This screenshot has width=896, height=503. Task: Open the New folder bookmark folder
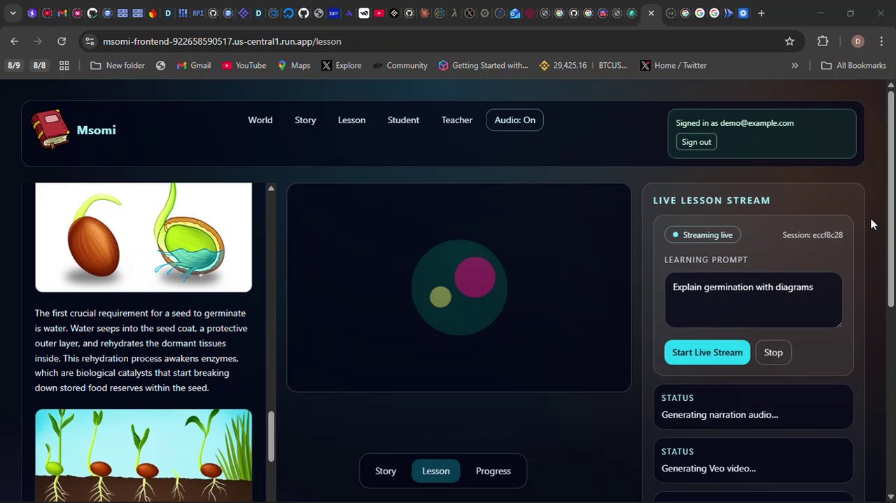tap(118, 65)
